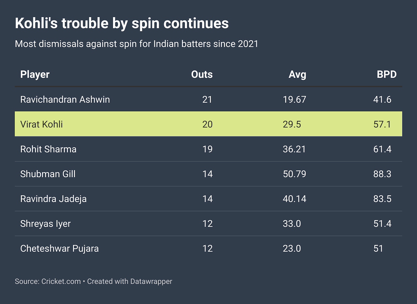Click the chart title about Kohli's spin trouble
Image resolution: width=417 pixels, height=304 pixels.
pos(122,23)
